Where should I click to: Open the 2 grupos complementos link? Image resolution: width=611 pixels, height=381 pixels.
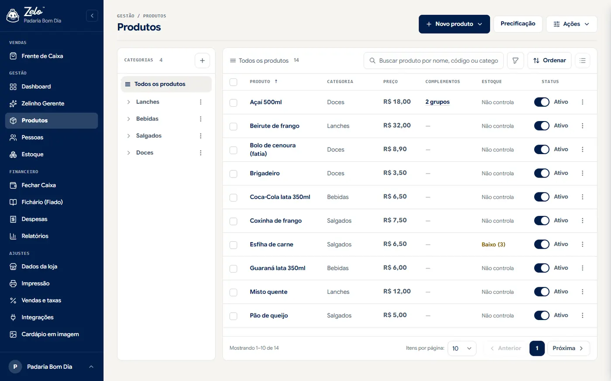(x=437, y=102)
